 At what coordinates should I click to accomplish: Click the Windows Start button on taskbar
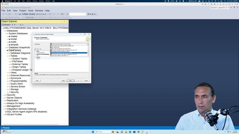[93, 132]
